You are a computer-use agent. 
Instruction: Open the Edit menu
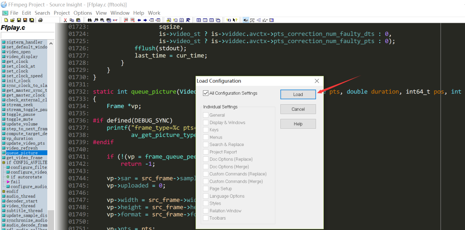[x=26, y=13]
